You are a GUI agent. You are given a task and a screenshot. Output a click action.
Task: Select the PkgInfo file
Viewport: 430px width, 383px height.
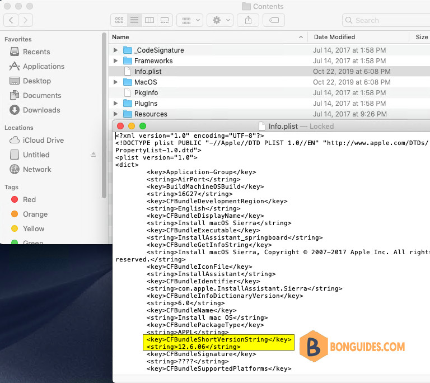click(146, 93)
